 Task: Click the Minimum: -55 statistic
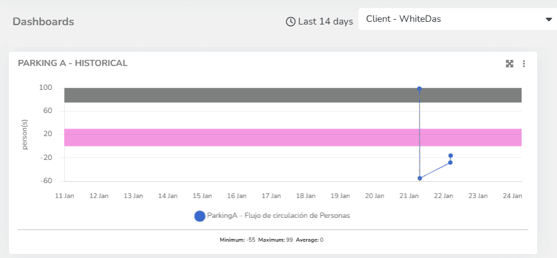[x=237, y=240]
